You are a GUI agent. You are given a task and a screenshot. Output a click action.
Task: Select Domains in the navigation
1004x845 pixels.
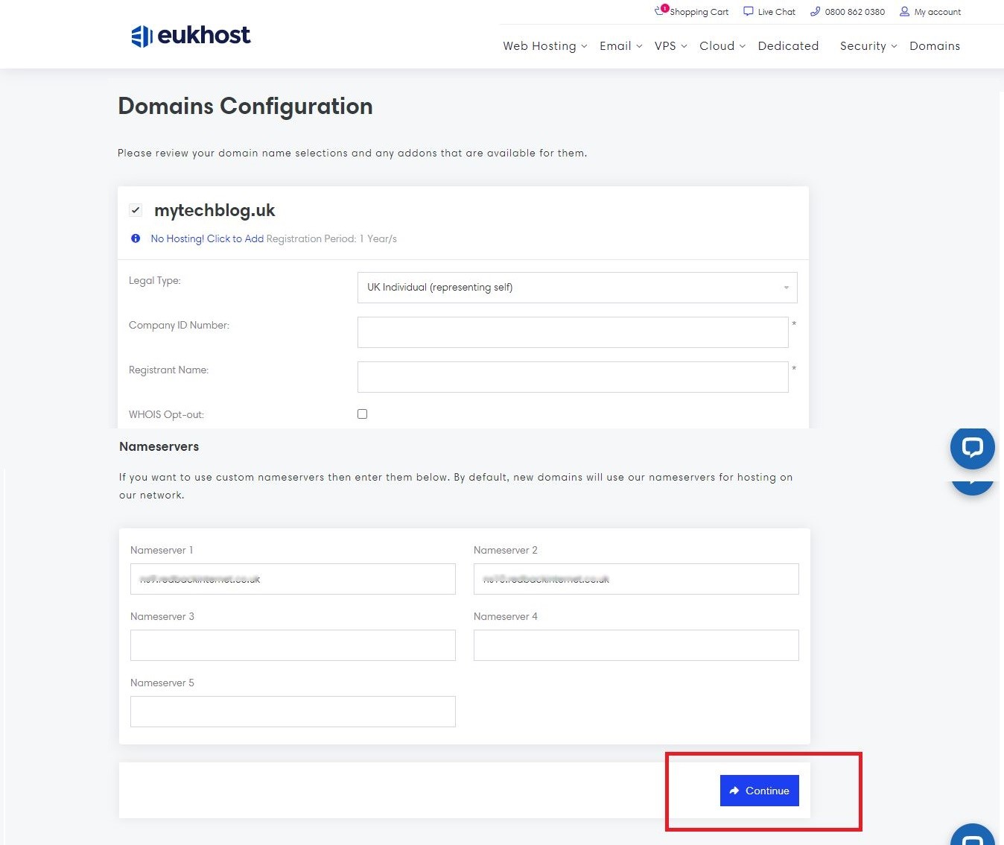[x=934, y=45]
